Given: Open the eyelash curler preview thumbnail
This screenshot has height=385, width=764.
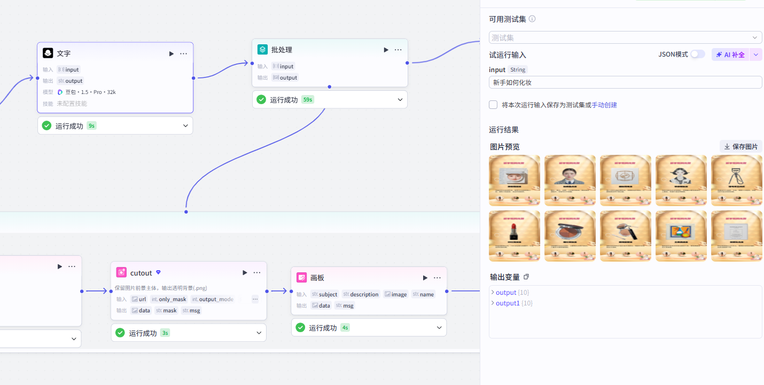Looking at the screenshot, I should 737,180.
